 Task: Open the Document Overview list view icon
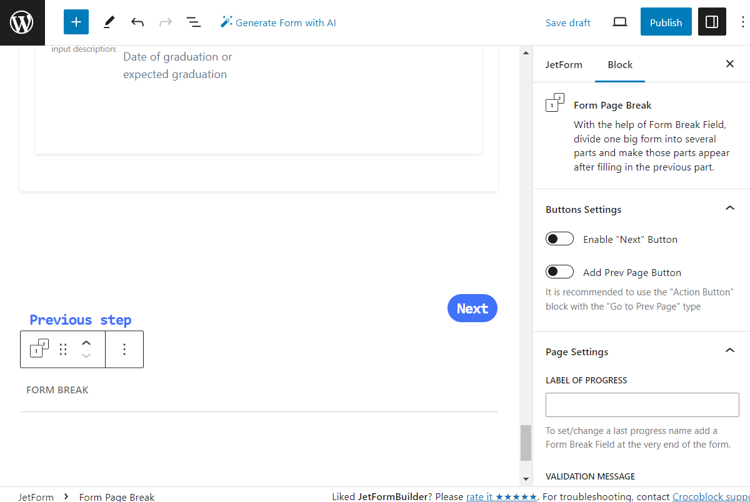pyautogui.click(x=194, y=21)
